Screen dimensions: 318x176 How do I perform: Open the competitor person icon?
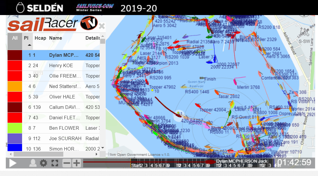pyautogui.click(x=33, y=163)
